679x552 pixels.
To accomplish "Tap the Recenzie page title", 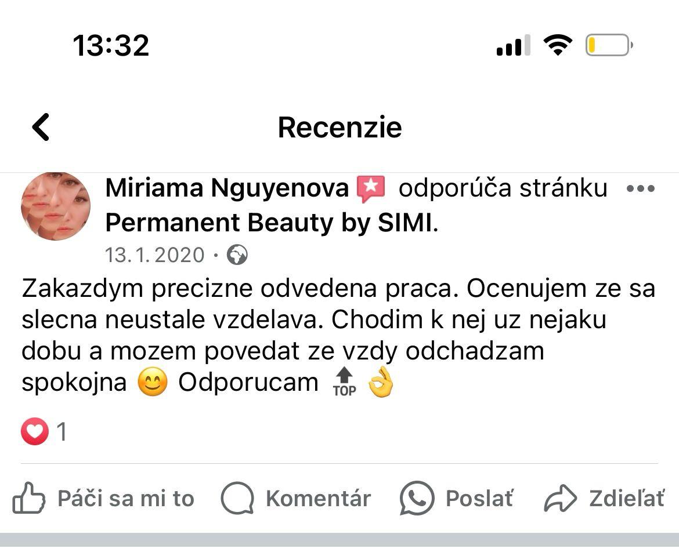I will (x=339, y=128).
